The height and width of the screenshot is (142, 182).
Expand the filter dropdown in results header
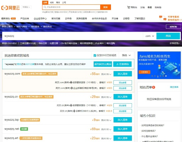coord(126,55)
